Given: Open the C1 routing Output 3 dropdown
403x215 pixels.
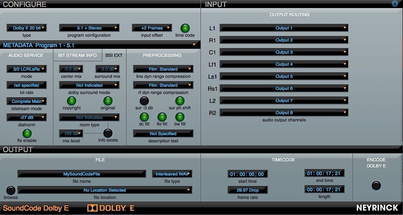Looking at the screenshot, I should tap(284, 52).
